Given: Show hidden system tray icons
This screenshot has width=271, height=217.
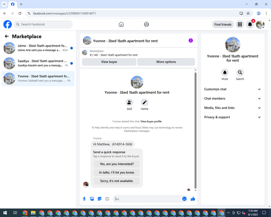Looking at the screenshot, I should click(228, 213).
